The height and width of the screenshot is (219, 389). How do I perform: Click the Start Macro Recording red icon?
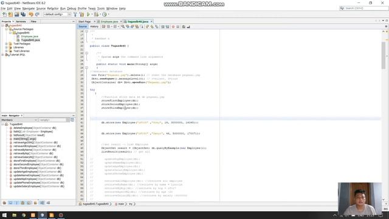pos(173,26)
